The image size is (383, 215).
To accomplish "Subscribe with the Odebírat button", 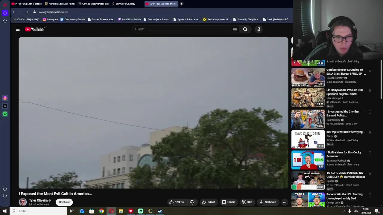I will 64,202.
